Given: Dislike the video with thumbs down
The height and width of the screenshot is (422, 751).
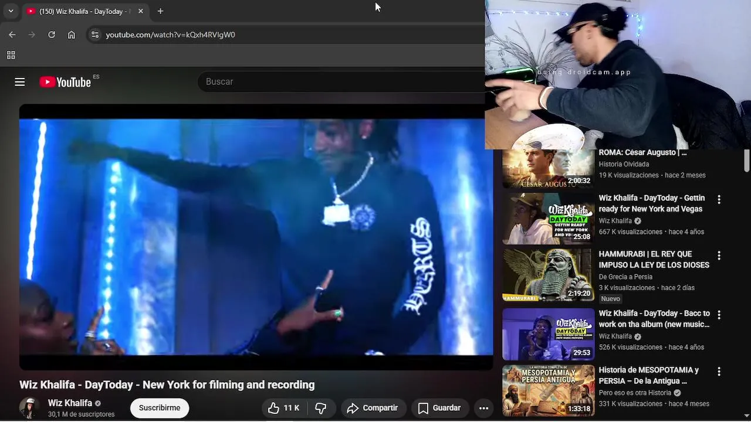Looking at the screenshot, I should pos(321,408).
